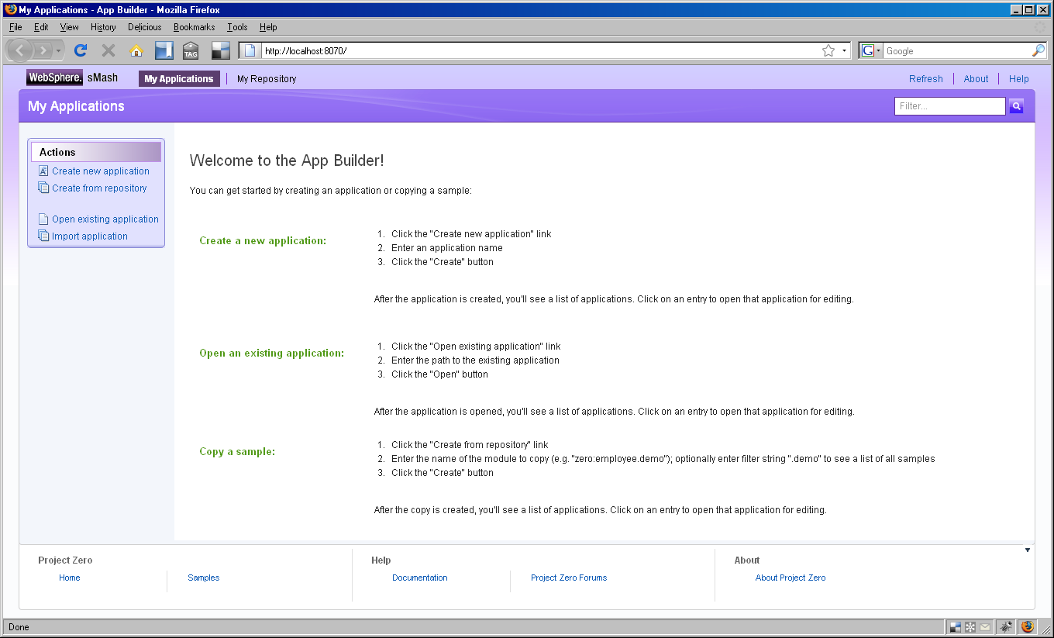Open the History menu
The image size is (1054, 638).
click(103, 27)
